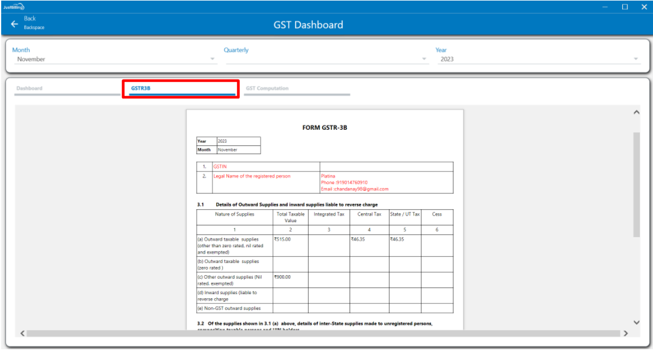Click the vertical scrollbar thumb

pyautogui.click(x=636, y=184)
